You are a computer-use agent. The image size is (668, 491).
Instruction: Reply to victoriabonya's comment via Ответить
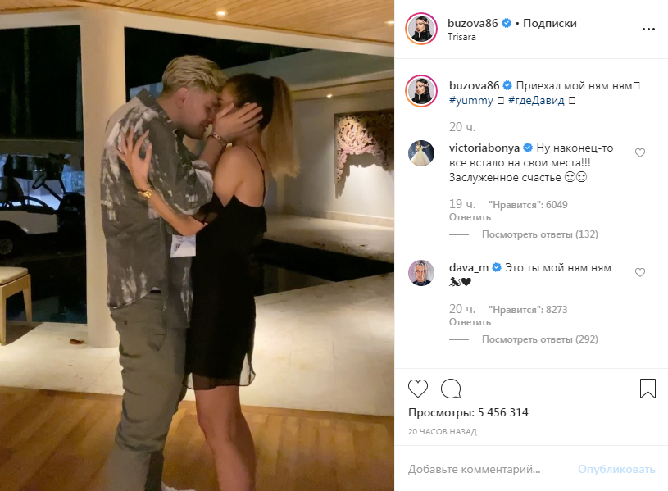[470, 217]
